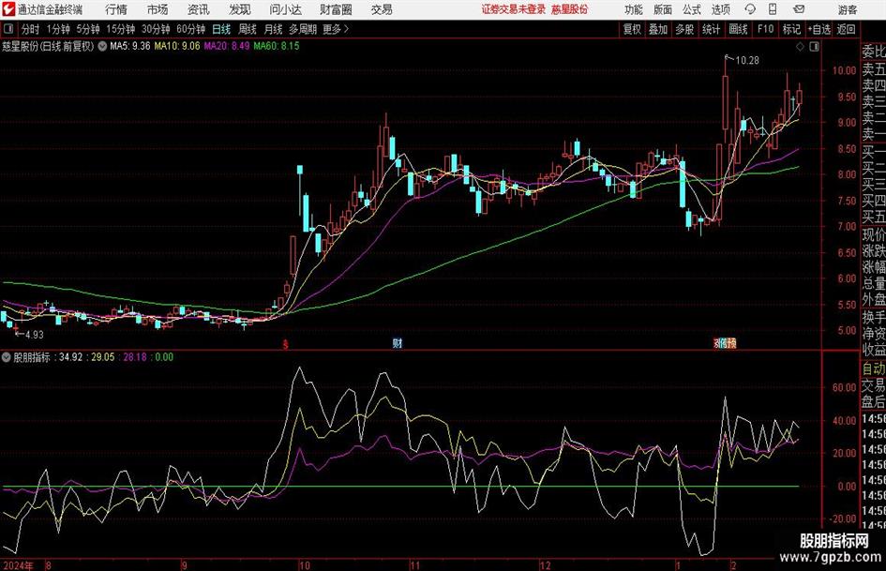Viewport: 886px width, 571px height.
Task: Open the 功能 menu
Action: tap(634, 9)
